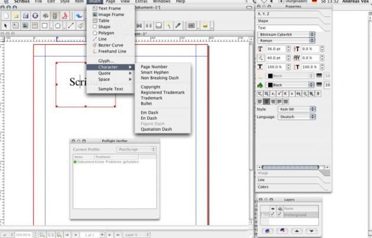
Task: Click the Save document icon in toolbar
Action: pos(26,15)
